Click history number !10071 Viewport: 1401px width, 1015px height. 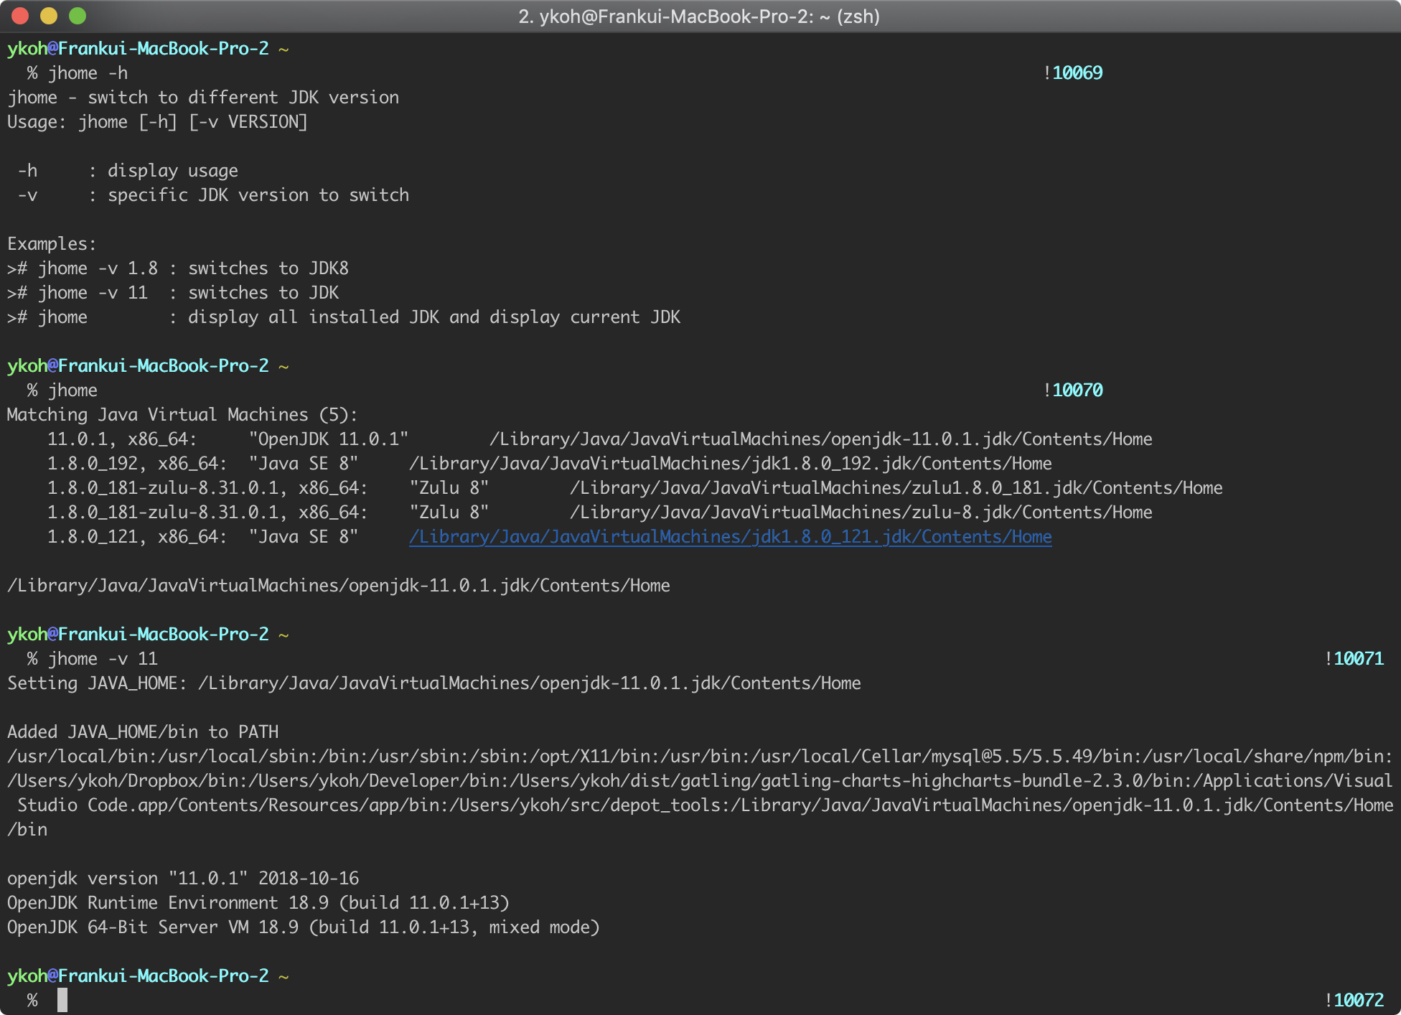(x=1354, y=659)
